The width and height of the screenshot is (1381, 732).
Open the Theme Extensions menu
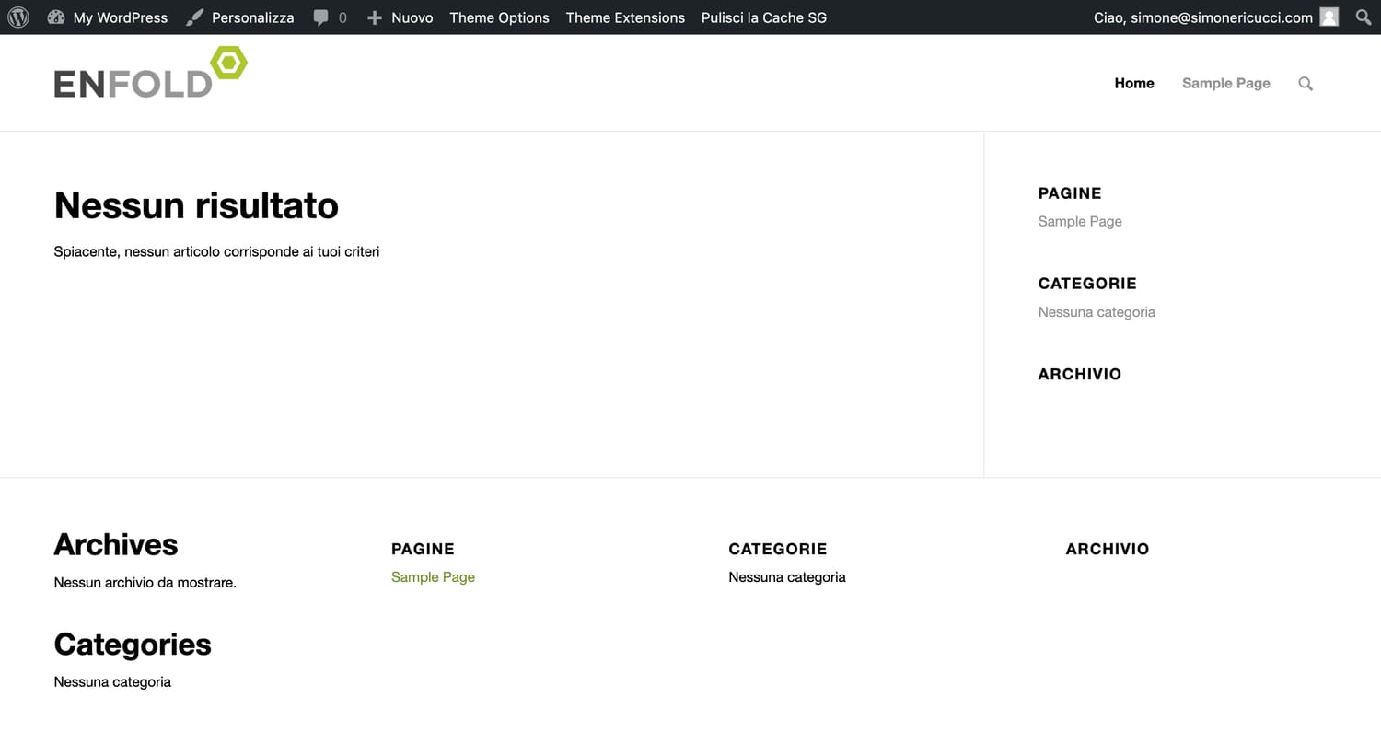click(x=625, y=17)
